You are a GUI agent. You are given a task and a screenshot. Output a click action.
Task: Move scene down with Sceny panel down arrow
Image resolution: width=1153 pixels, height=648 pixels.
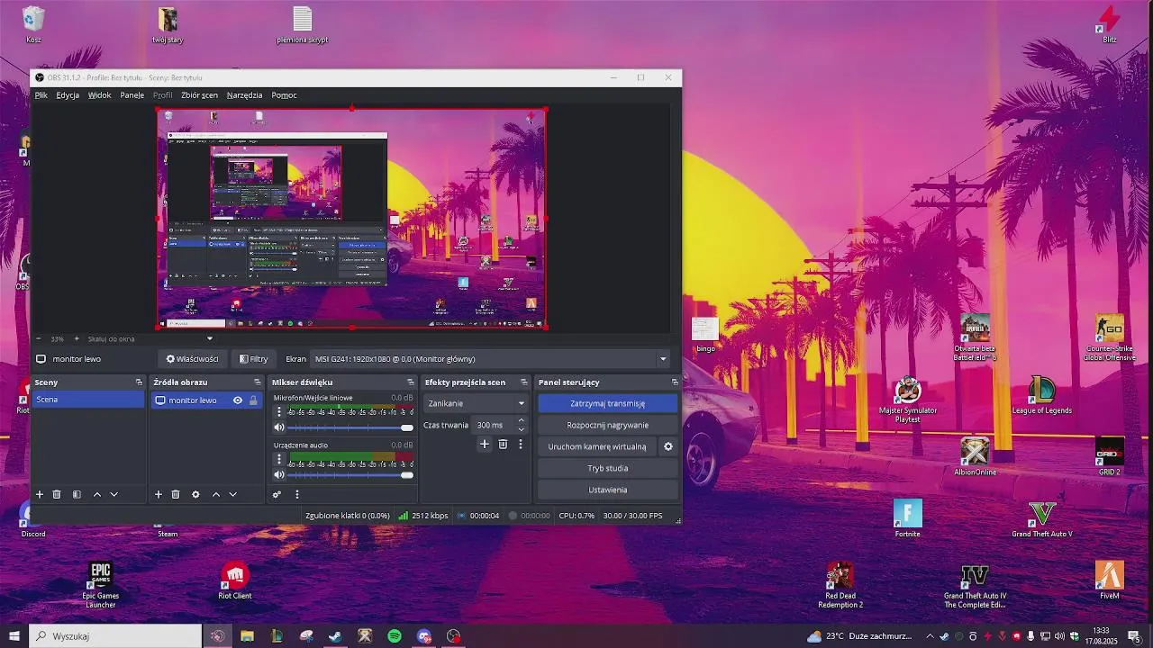(x=113, y=494)
